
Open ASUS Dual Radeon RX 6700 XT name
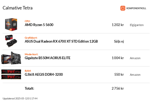coord(61,42)
